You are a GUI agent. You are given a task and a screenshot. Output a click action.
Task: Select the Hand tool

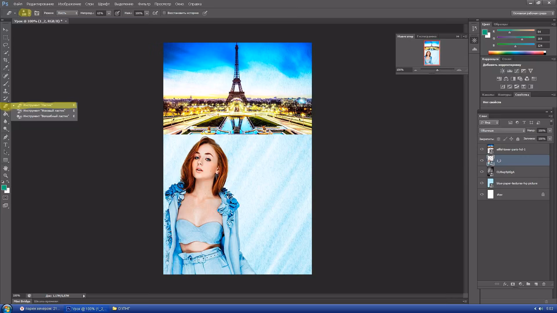[x=6, y=168]
